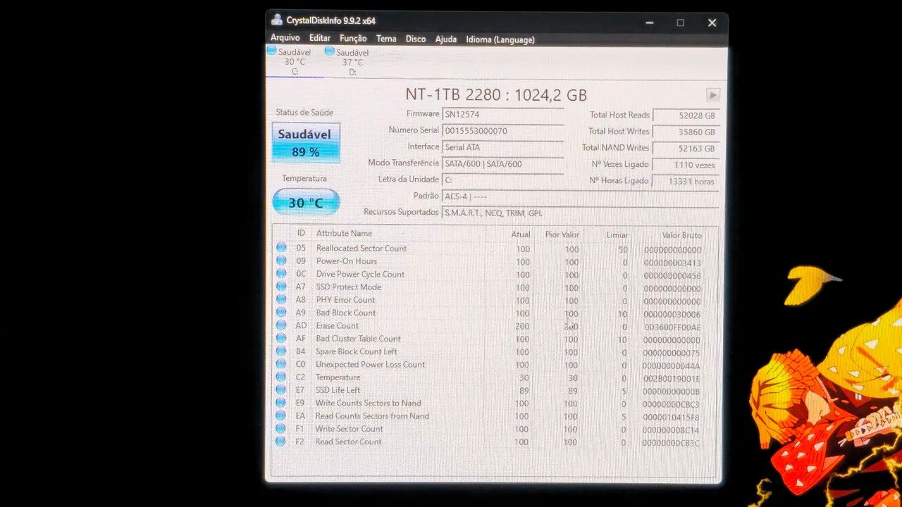Select the Erase Count attribute name
The image size is (902, 507).
[x=337, y=325]
